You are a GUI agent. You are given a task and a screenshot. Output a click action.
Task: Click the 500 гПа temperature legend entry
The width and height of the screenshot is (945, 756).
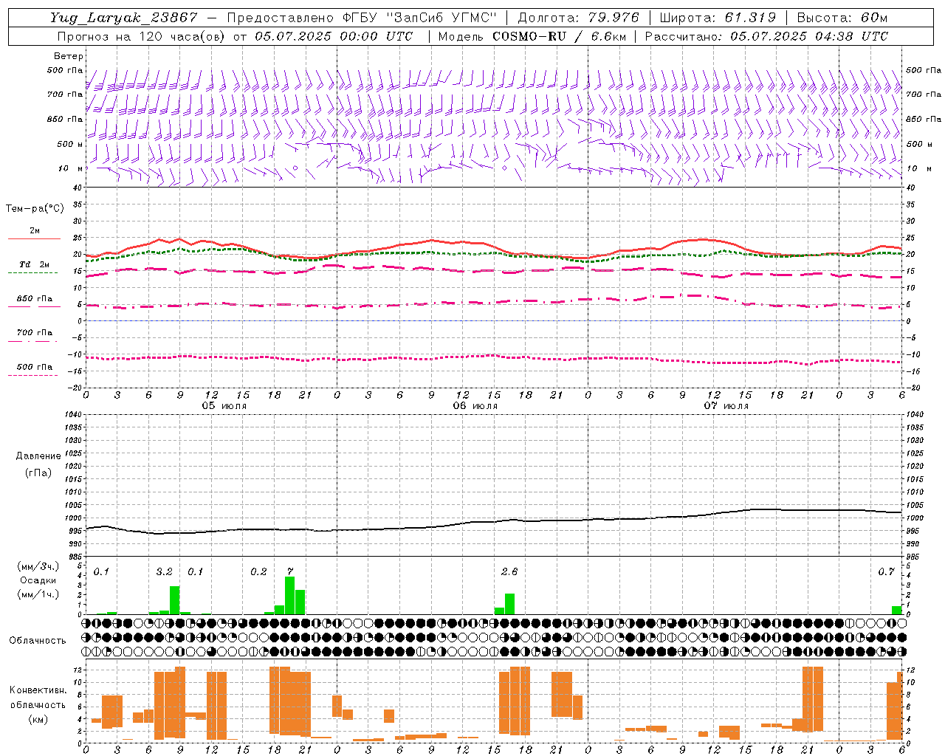35,367
